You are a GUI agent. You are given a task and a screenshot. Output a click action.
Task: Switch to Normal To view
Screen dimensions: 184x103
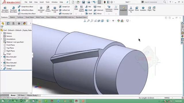[131, 9]
